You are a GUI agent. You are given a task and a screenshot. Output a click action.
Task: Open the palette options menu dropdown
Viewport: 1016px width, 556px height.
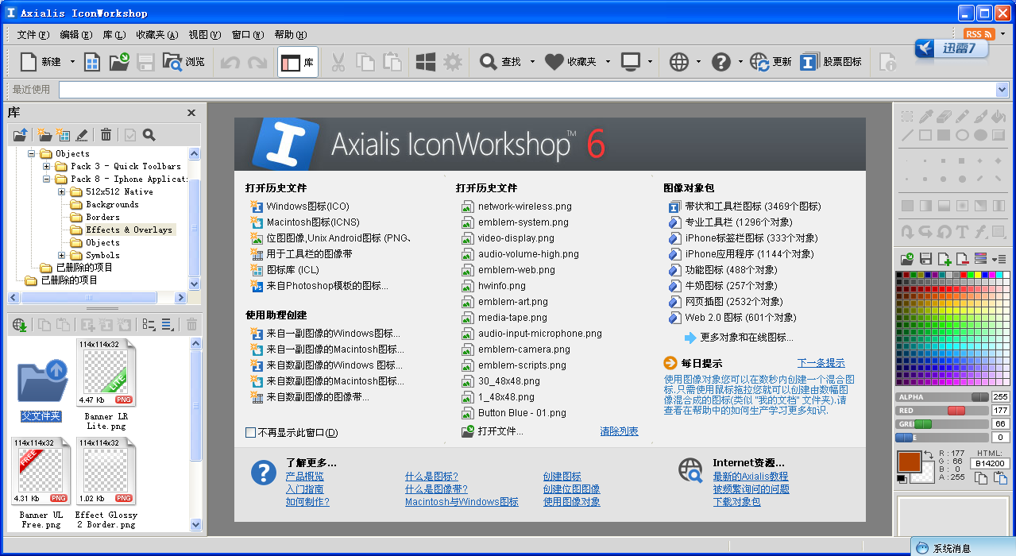click(999, 258)
